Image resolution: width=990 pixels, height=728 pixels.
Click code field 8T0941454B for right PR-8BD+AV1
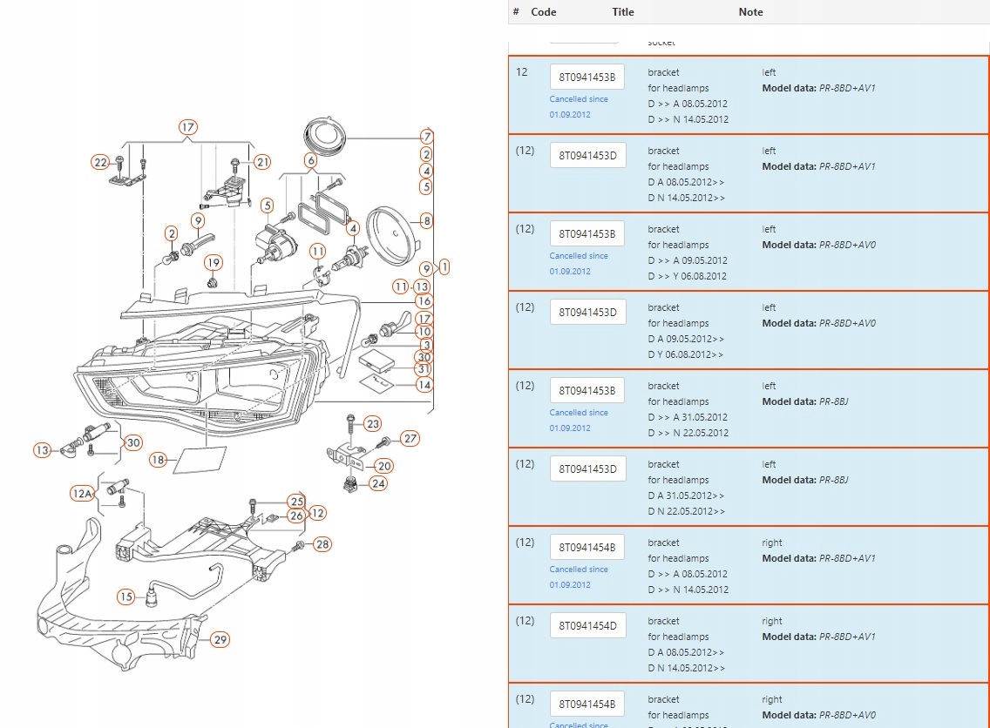pos(587,547)
